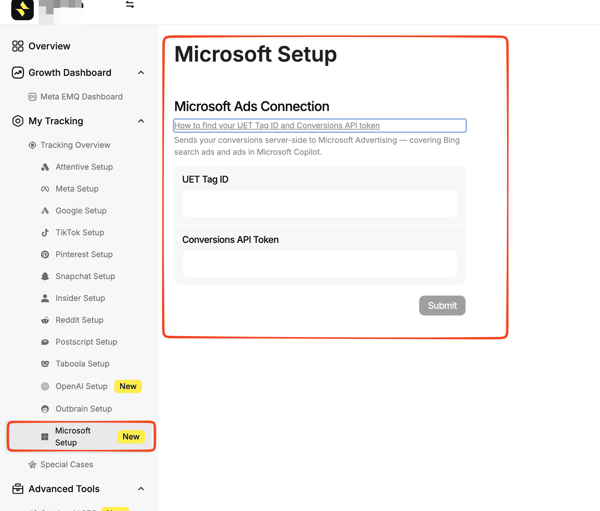Click the New badge beside OpenAI Setup
This screenshot has width=600, height=511.
(x=128, y=386)
